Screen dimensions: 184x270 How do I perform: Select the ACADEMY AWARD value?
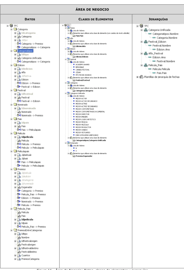pyautogui.click(x=82, y=64)
